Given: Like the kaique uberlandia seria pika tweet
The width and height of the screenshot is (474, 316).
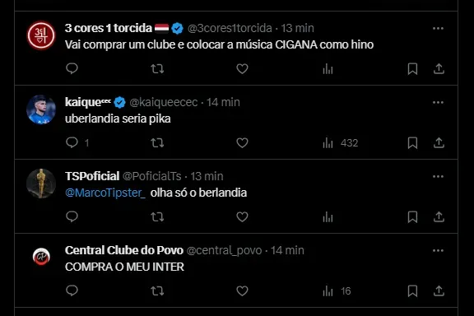Looking at the screenshot, I should coord(242,142).
